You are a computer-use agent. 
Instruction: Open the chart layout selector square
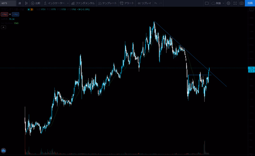point(207,3)
